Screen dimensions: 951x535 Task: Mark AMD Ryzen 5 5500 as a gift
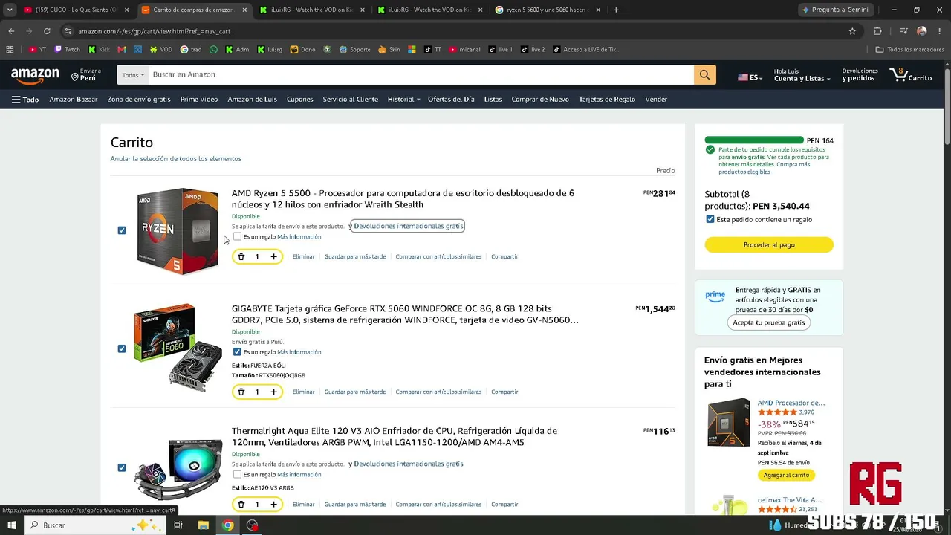(x=237, y=236)
